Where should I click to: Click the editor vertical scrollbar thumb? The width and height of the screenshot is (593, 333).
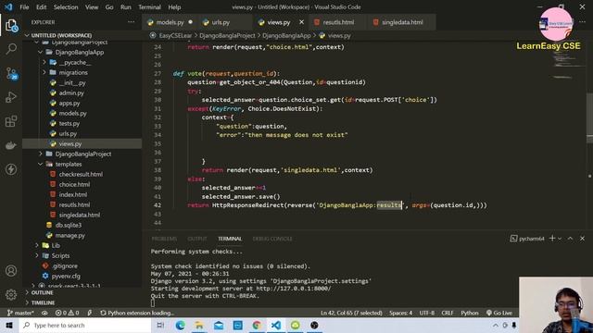click(589, 117)
